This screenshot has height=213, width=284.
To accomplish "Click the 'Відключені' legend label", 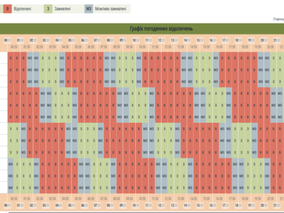I will (22, 8).
